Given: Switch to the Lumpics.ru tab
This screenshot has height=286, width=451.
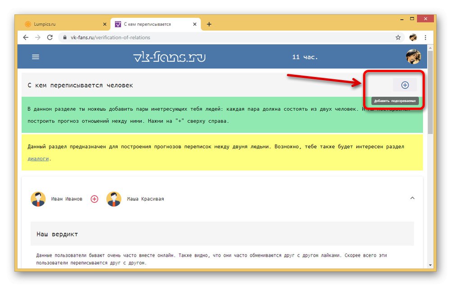Looking at the screenshot, I should tap(64, 24).
